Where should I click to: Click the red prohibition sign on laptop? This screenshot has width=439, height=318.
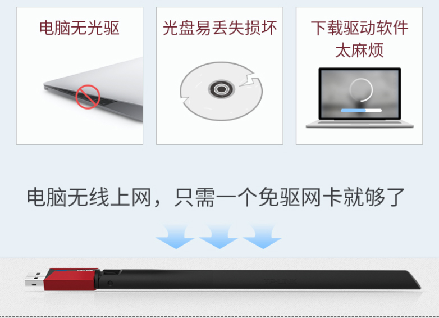pyautogui.click(x=88, y=97)
